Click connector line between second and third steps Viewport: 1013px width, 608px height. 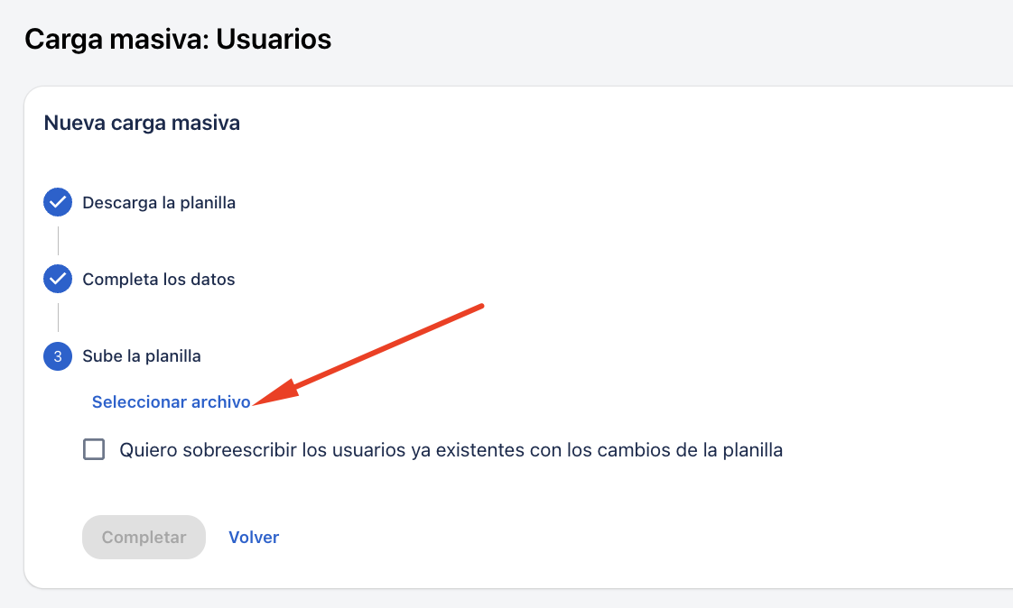[x=58, y=318]
